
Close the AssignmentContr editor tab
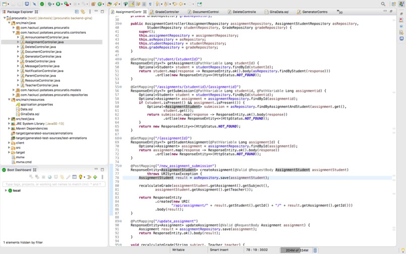(x=145, y=12)
